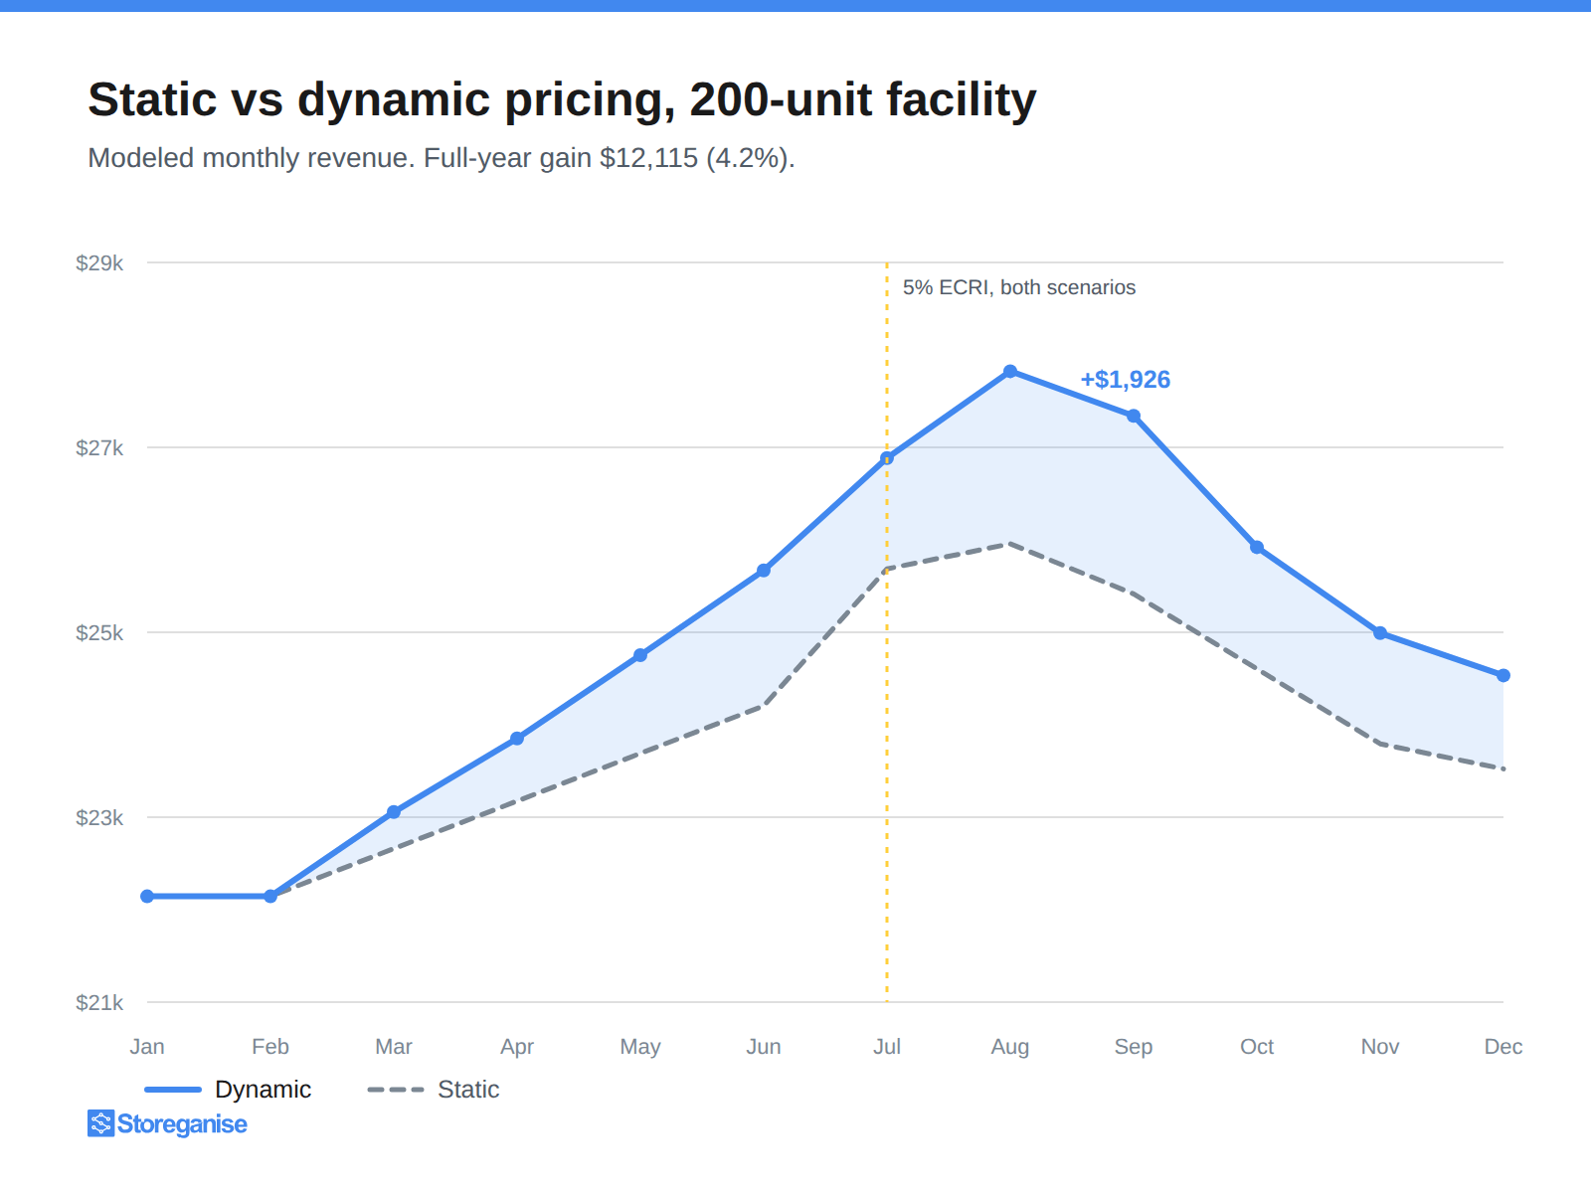Click the Sep x-axis label
1591x1193 pixels.
point(1134,1047)
